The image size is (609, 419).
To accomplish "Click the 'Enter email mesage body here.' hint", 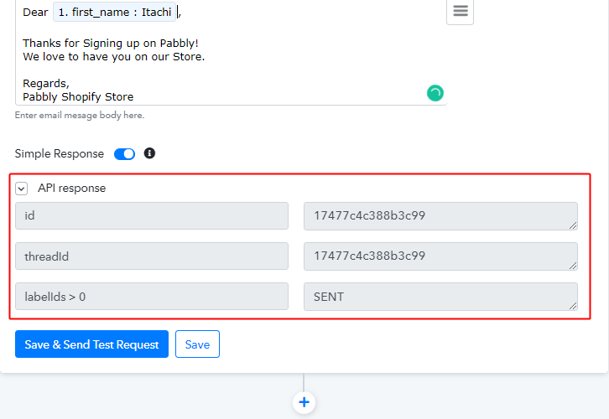I will [80, 116].
